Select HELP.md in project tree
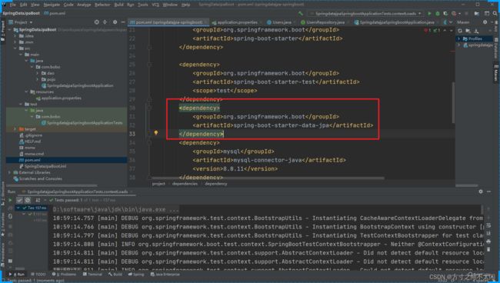Viewport: 500px width, 283px height. (30, 141)
